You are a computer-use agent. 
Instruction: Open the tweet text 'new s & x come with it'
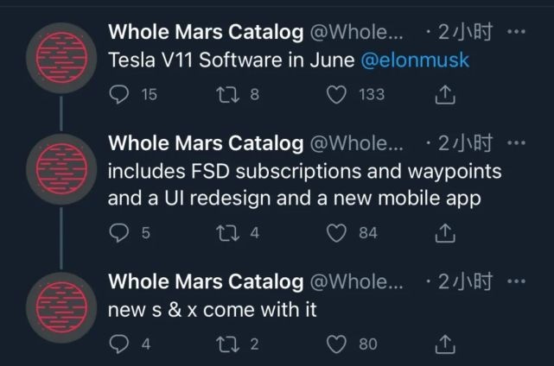212,310
